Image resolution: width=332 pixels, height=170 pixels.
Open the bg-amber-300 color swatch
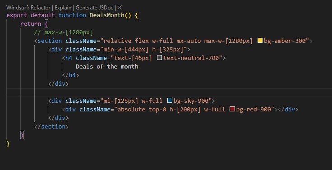(x=260, y=40)
